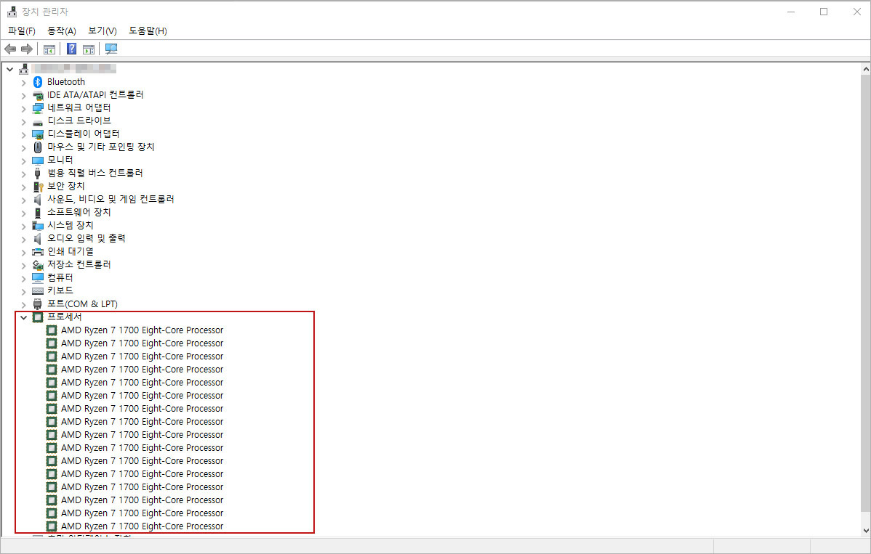Click the 모니터 category icon
This screenshot has width=871, height=554.
38,160
